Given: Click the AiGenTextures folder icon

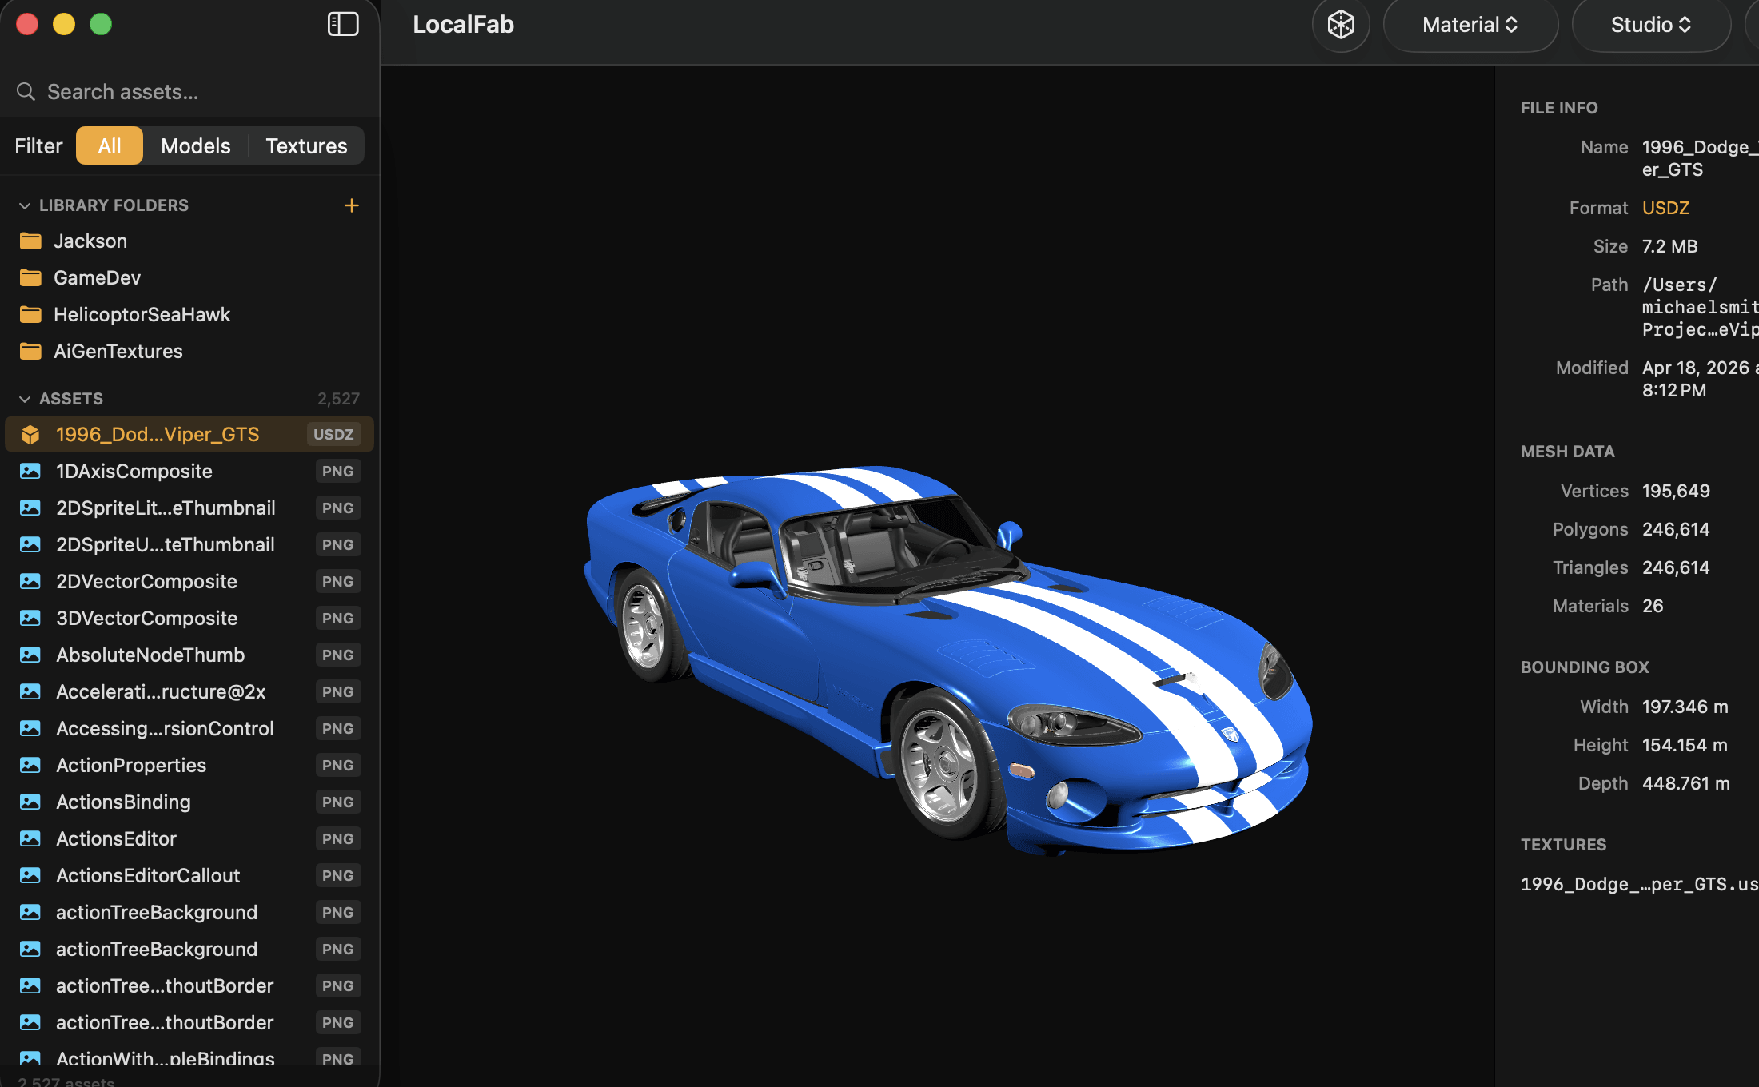Looking at the screenshot, I should 30,351.
